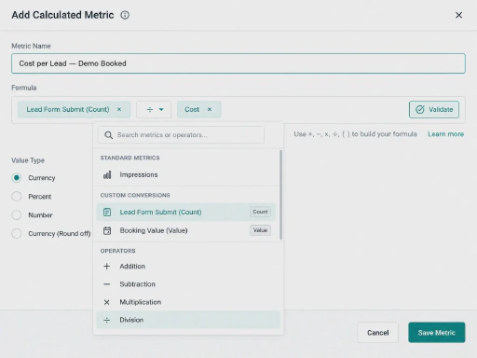This screenshot has width=477, height=358.
Task: Click the CUSTOM CONVERSIONS section header
Action: coord(135,195)
